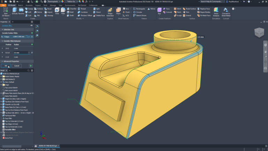
Task: Choose the Loft command
Action: tap(28, 12)
